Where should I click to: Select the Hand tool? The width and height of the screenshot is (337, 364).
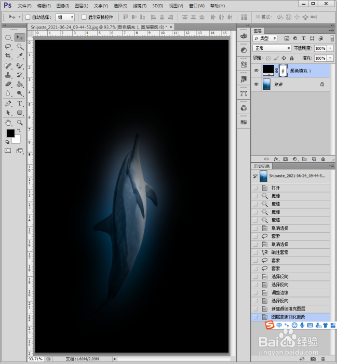[8, 123]
